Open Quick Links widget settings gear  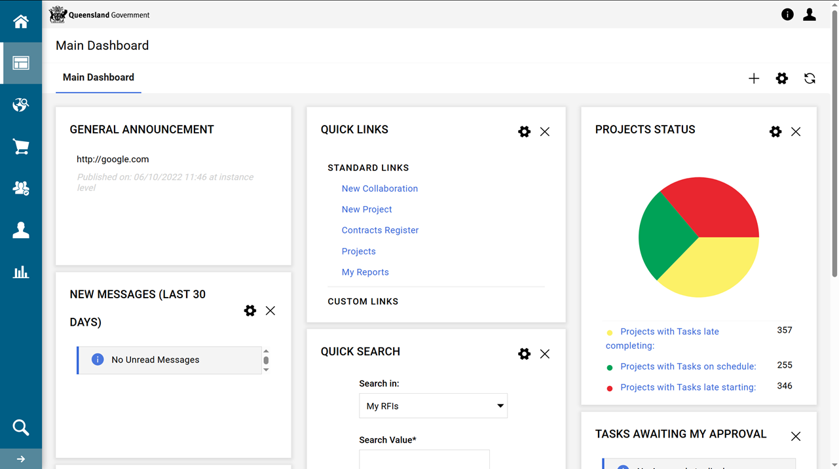(x=524, y=131)
